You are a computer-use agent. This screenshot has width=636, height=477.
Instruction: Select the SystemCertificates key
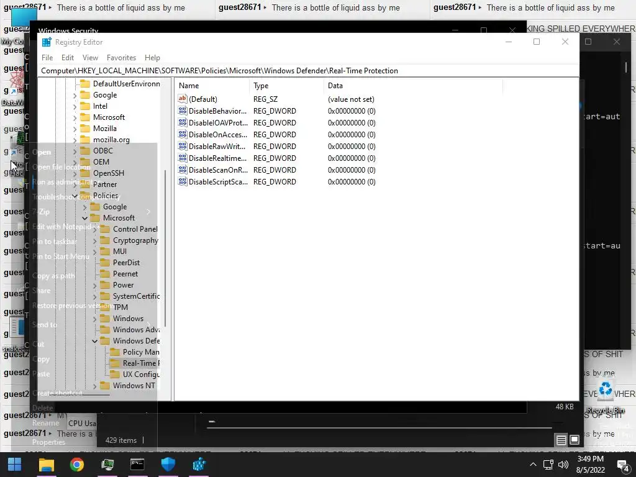[x=136, y=296]
